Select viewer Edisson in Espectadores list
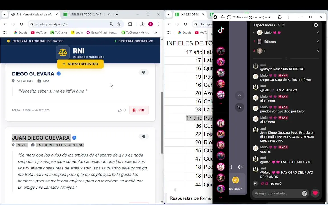The height and width of the screenshot is (205, 328). (286, 42)
